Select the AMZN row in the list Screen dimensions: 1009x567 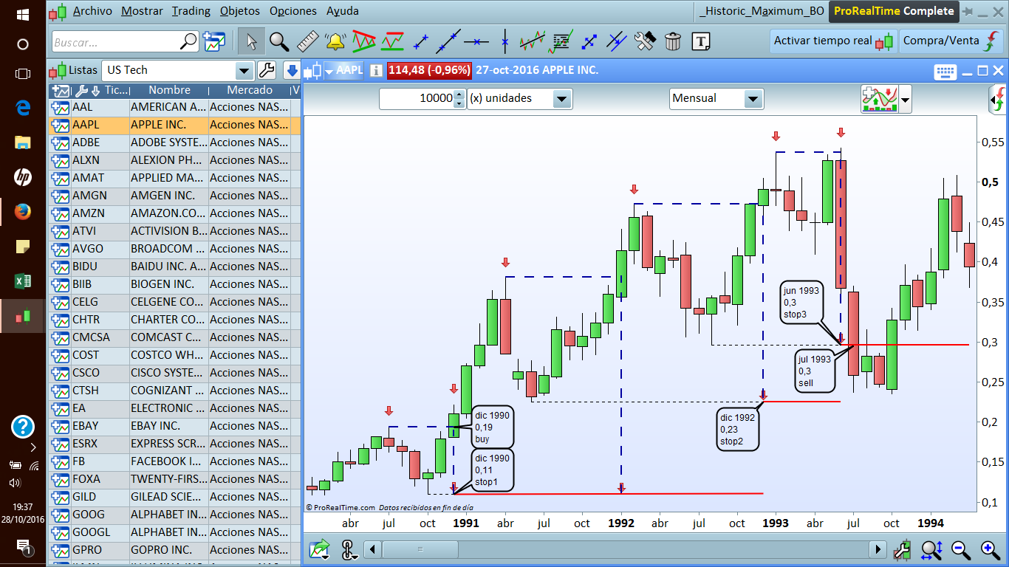coord(174,213)
